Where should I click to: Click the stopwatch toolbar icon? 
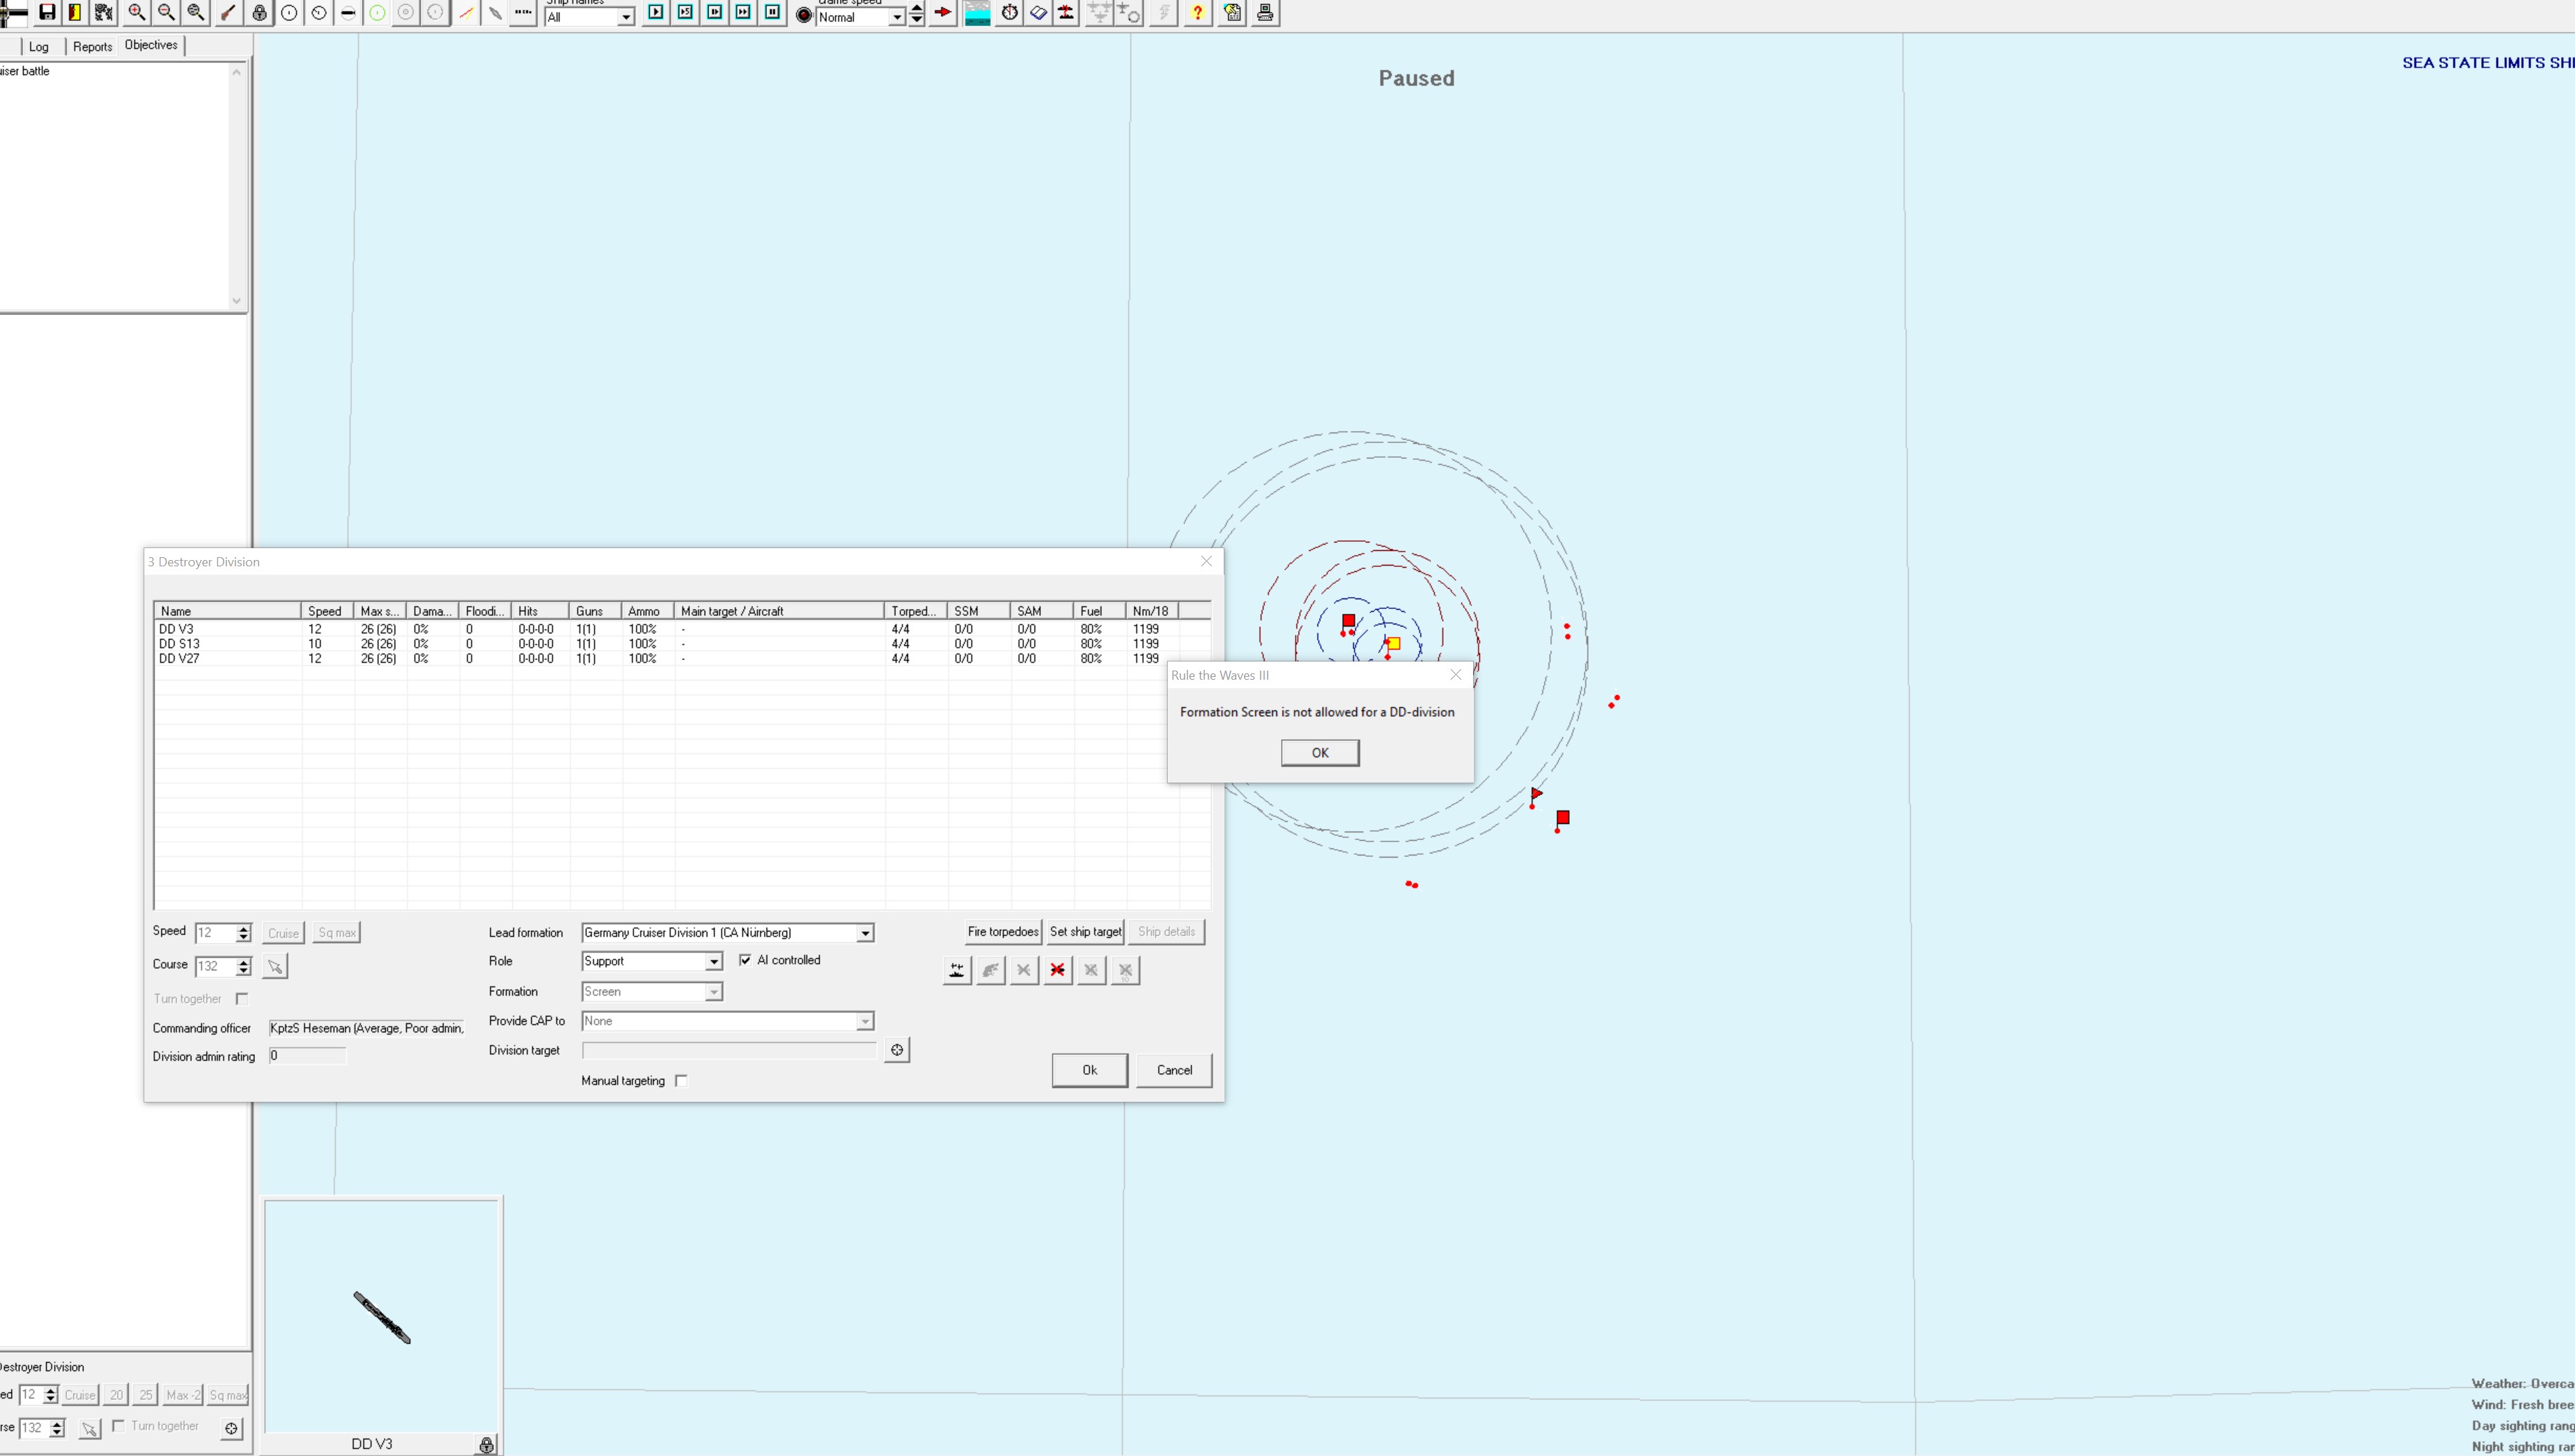coord(1009,13)
